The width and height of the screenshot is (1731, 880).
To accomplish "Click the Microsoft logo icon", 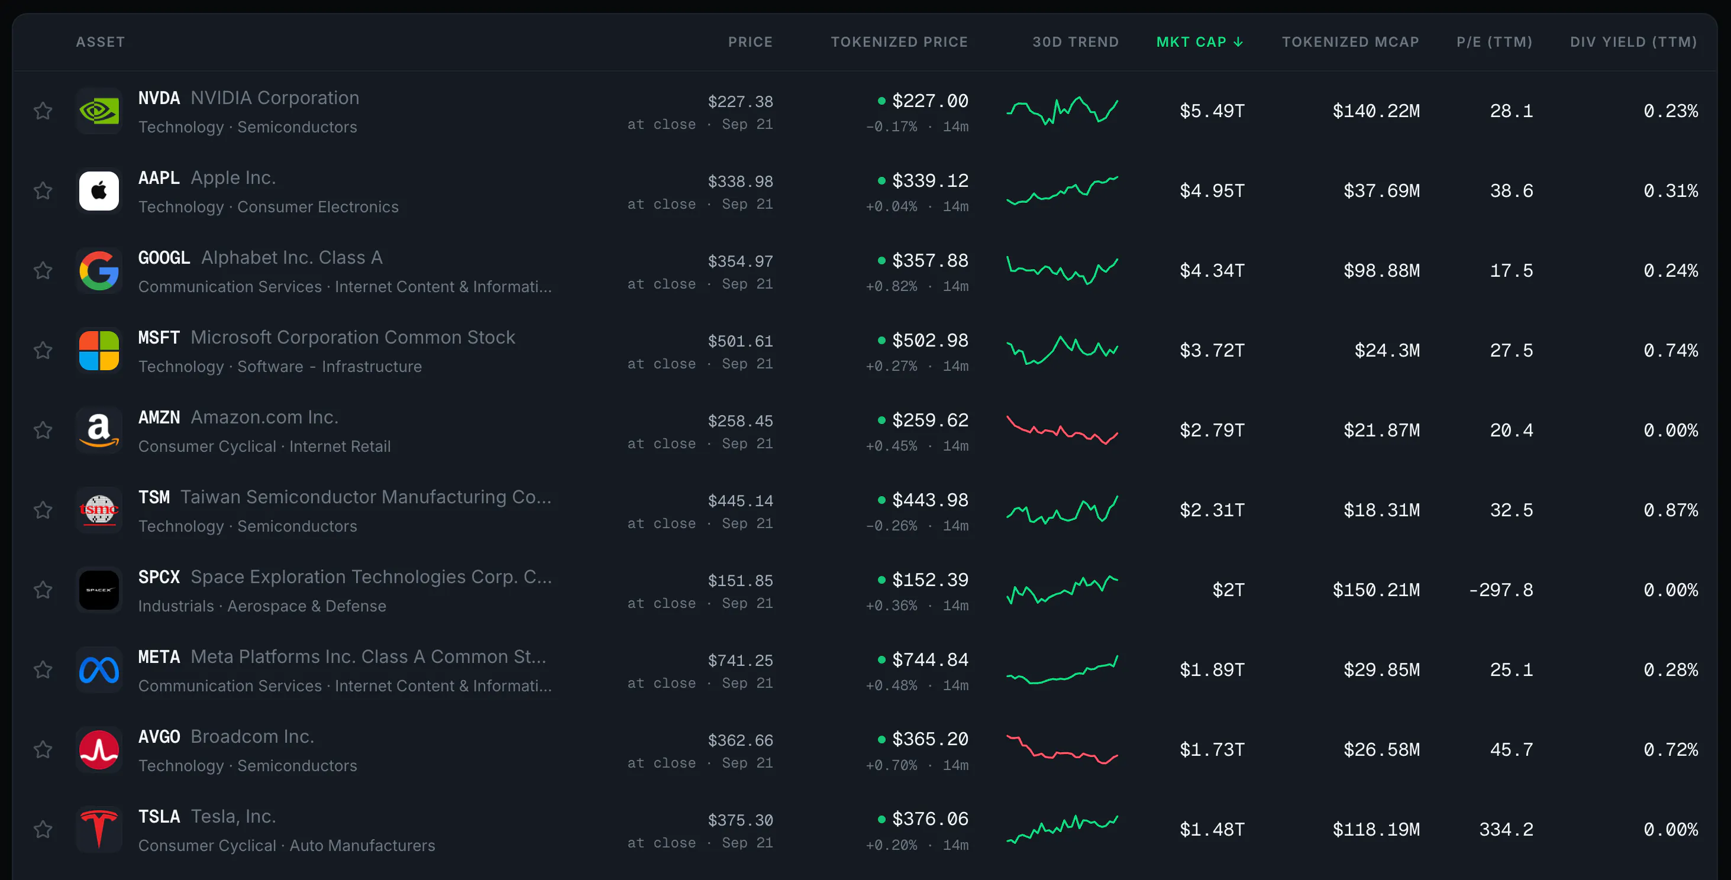I will coord(99,351).
